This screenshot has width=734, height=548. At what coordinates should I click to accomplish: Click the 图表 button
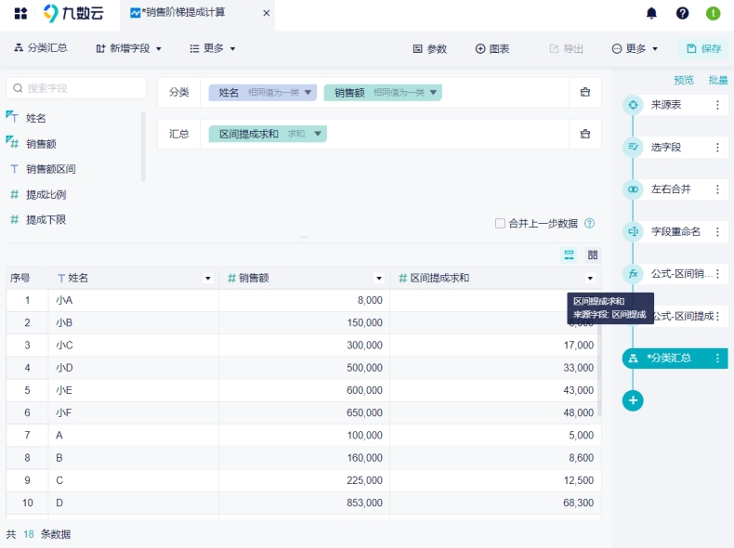click(492, 48)
